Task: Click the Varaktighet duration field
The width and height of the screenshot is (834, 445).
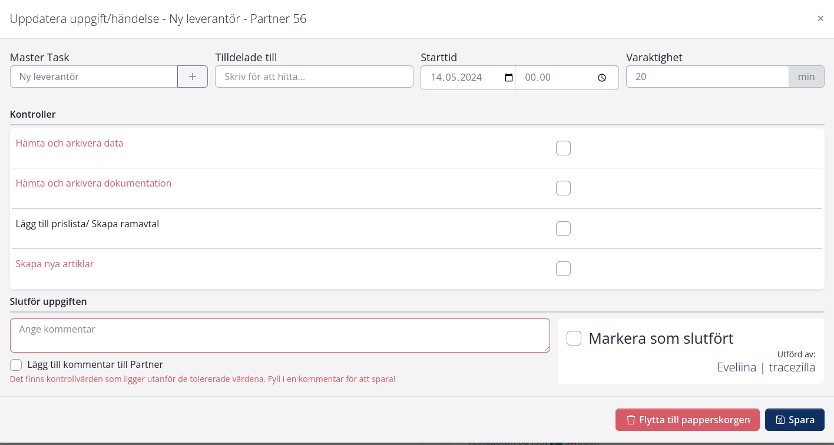Action: (707, 77)
